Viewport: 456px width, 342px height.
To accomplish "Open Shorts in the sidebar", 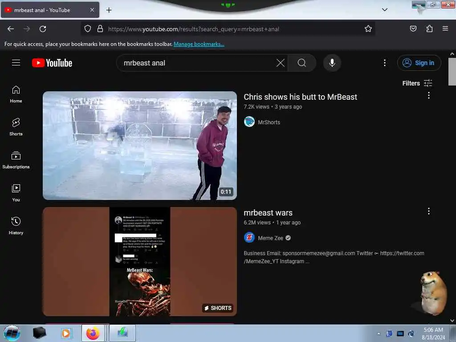I will click(x=16, y=127).
